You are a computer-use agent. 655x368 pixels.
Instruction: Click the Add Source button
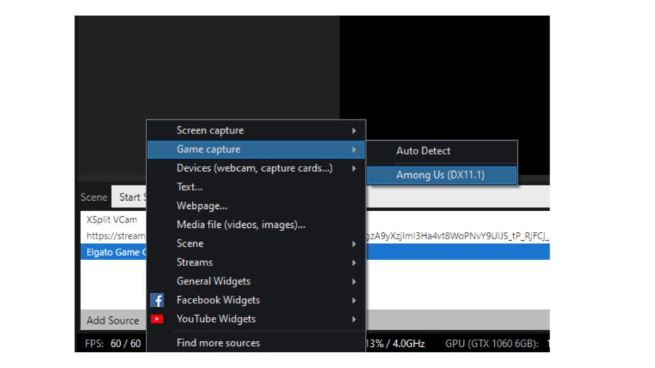[x=113, y=320]
